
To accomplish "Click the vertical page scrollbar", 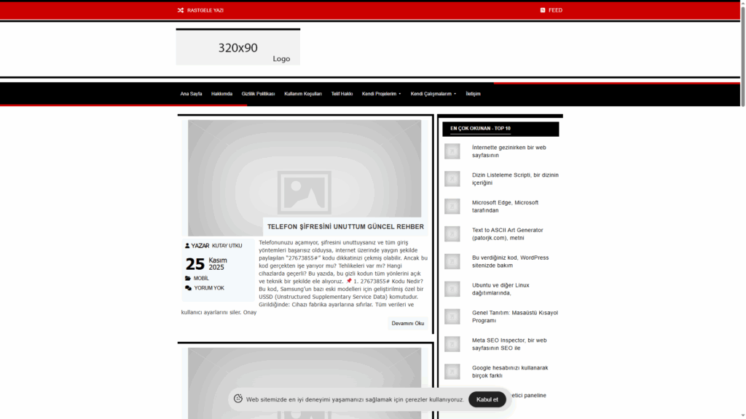I will (x=742, y=218).
